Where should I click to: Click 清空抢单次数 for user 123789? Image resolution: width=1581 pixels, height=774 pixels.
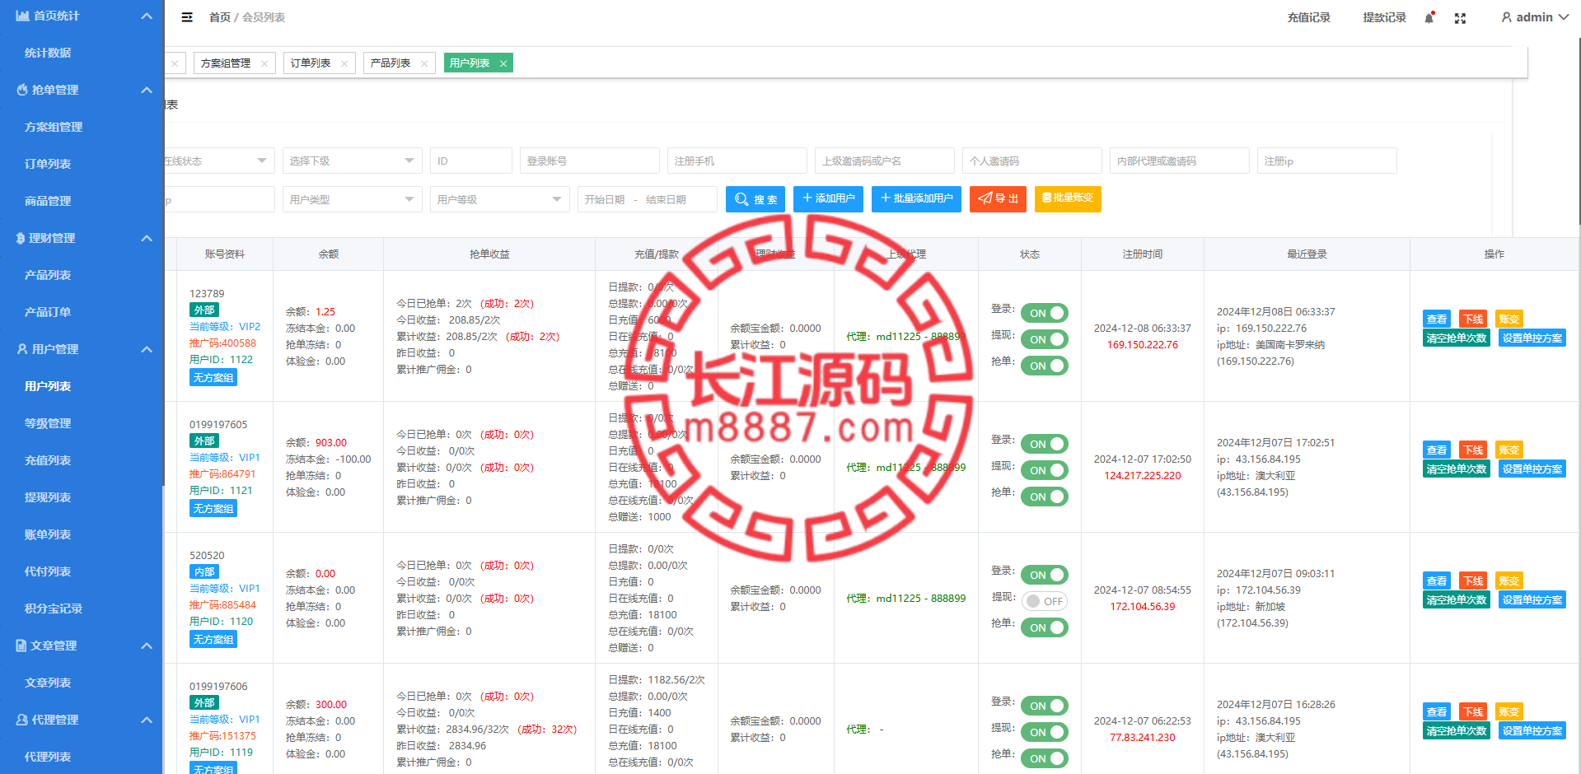click(1457, 338)
